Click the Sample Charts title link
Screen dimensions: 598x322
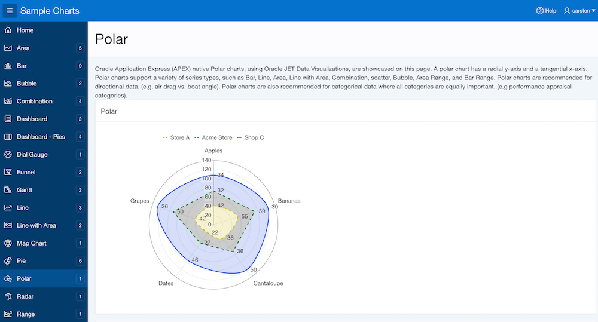point(50,11)
